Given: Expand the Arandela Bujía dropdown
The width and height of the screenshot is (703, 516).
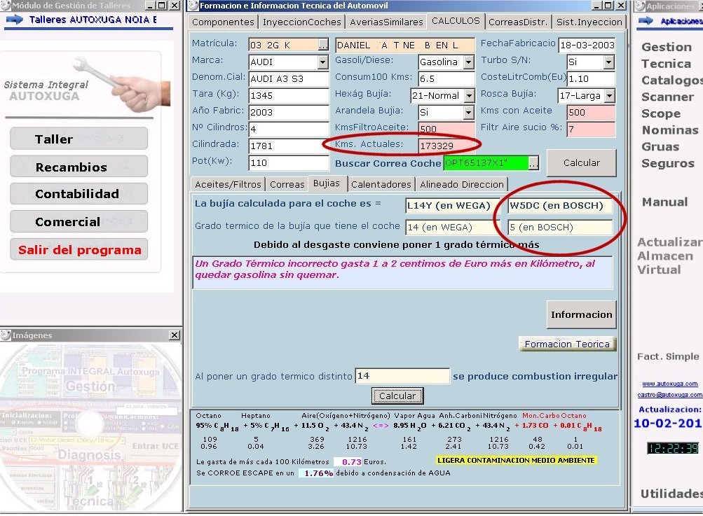Looking at the screenshot, I should 468,112.
